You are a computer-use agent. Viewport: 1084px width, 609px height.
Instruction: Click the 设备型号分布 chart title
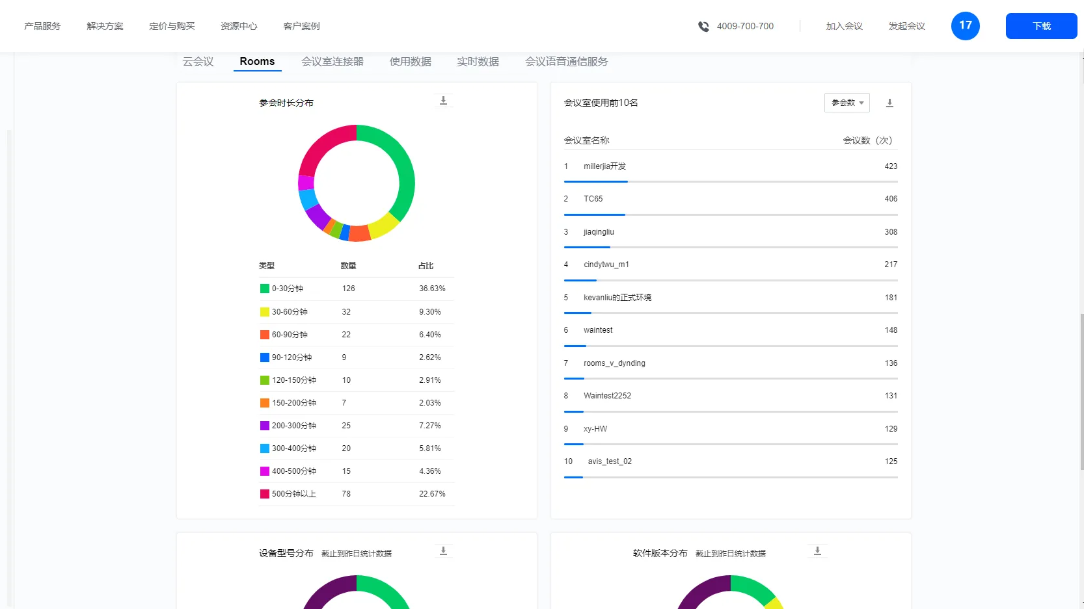[286, 553]
